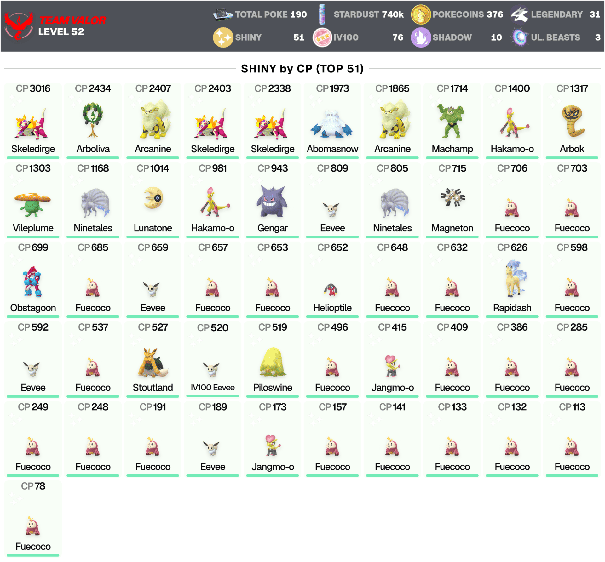This screenshot has height=562, width=605.
Task: Click the Shadow purple flame icon
Action: pyautogui.click(x=421, y=37)
